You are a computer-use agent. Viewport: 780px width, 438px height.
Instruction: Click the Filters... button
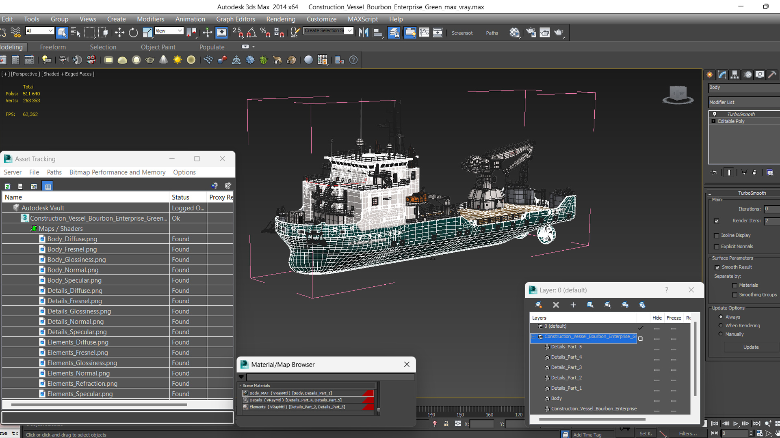[688, 434]
